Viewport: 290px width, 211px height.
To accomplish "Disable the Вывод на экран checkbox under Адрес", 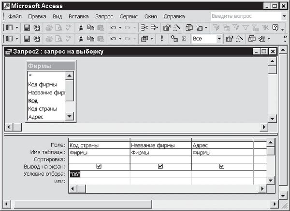I will coord(222,166).
